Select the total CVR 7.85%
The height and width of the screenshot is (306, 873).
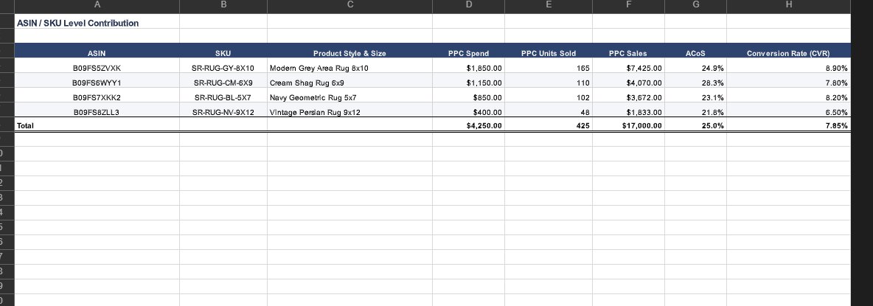(x=788, y=125)
